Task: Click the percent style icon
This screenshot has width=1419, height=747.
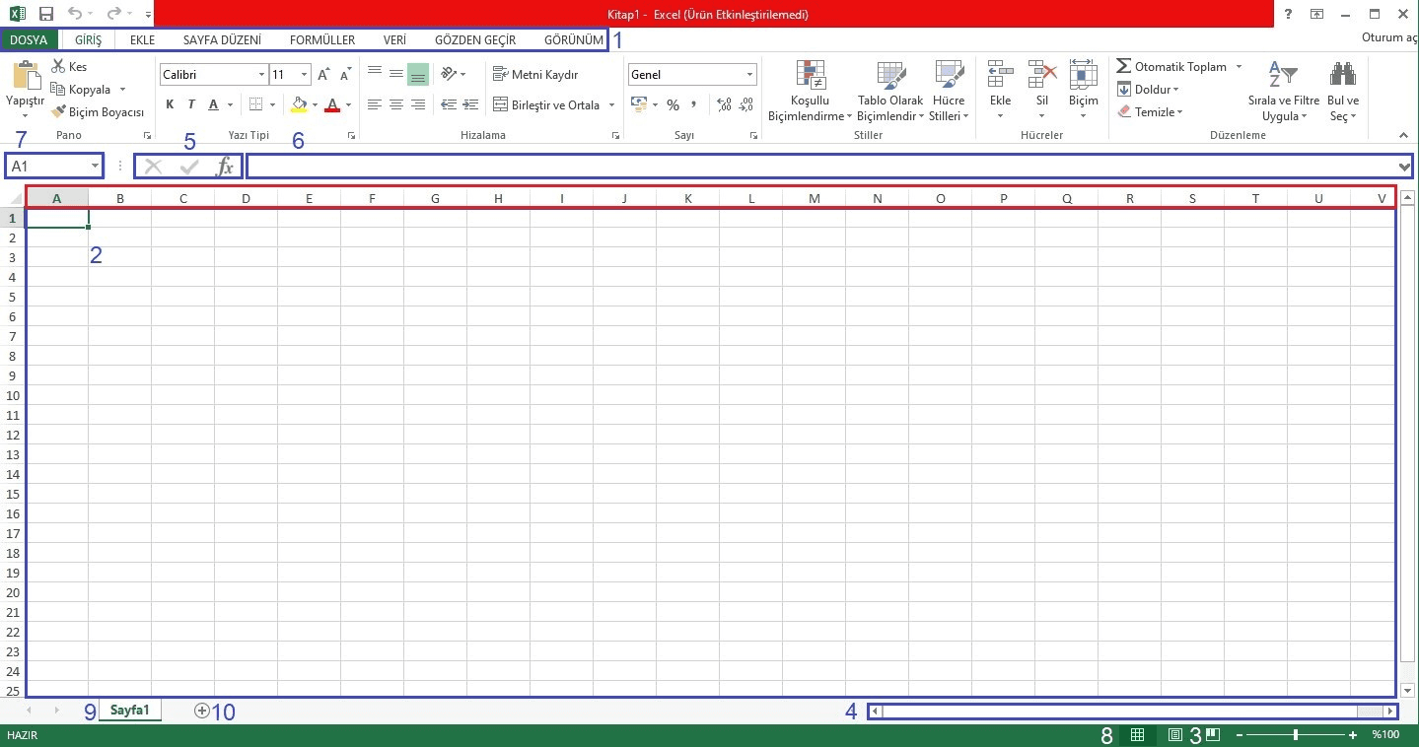Action: point(673,104)
